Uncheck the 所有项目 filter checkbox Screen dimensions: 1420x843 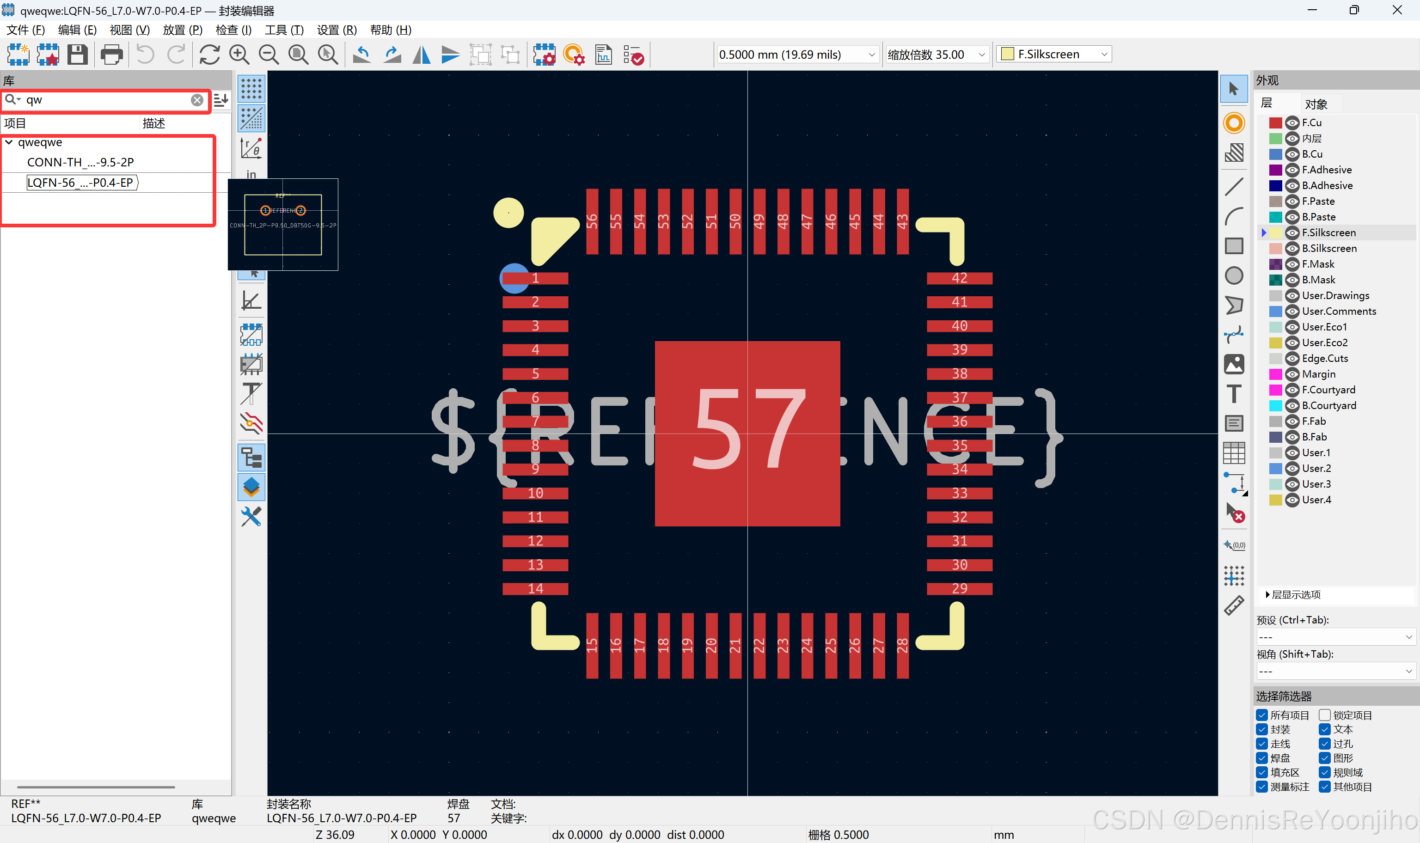(1262, 715)
